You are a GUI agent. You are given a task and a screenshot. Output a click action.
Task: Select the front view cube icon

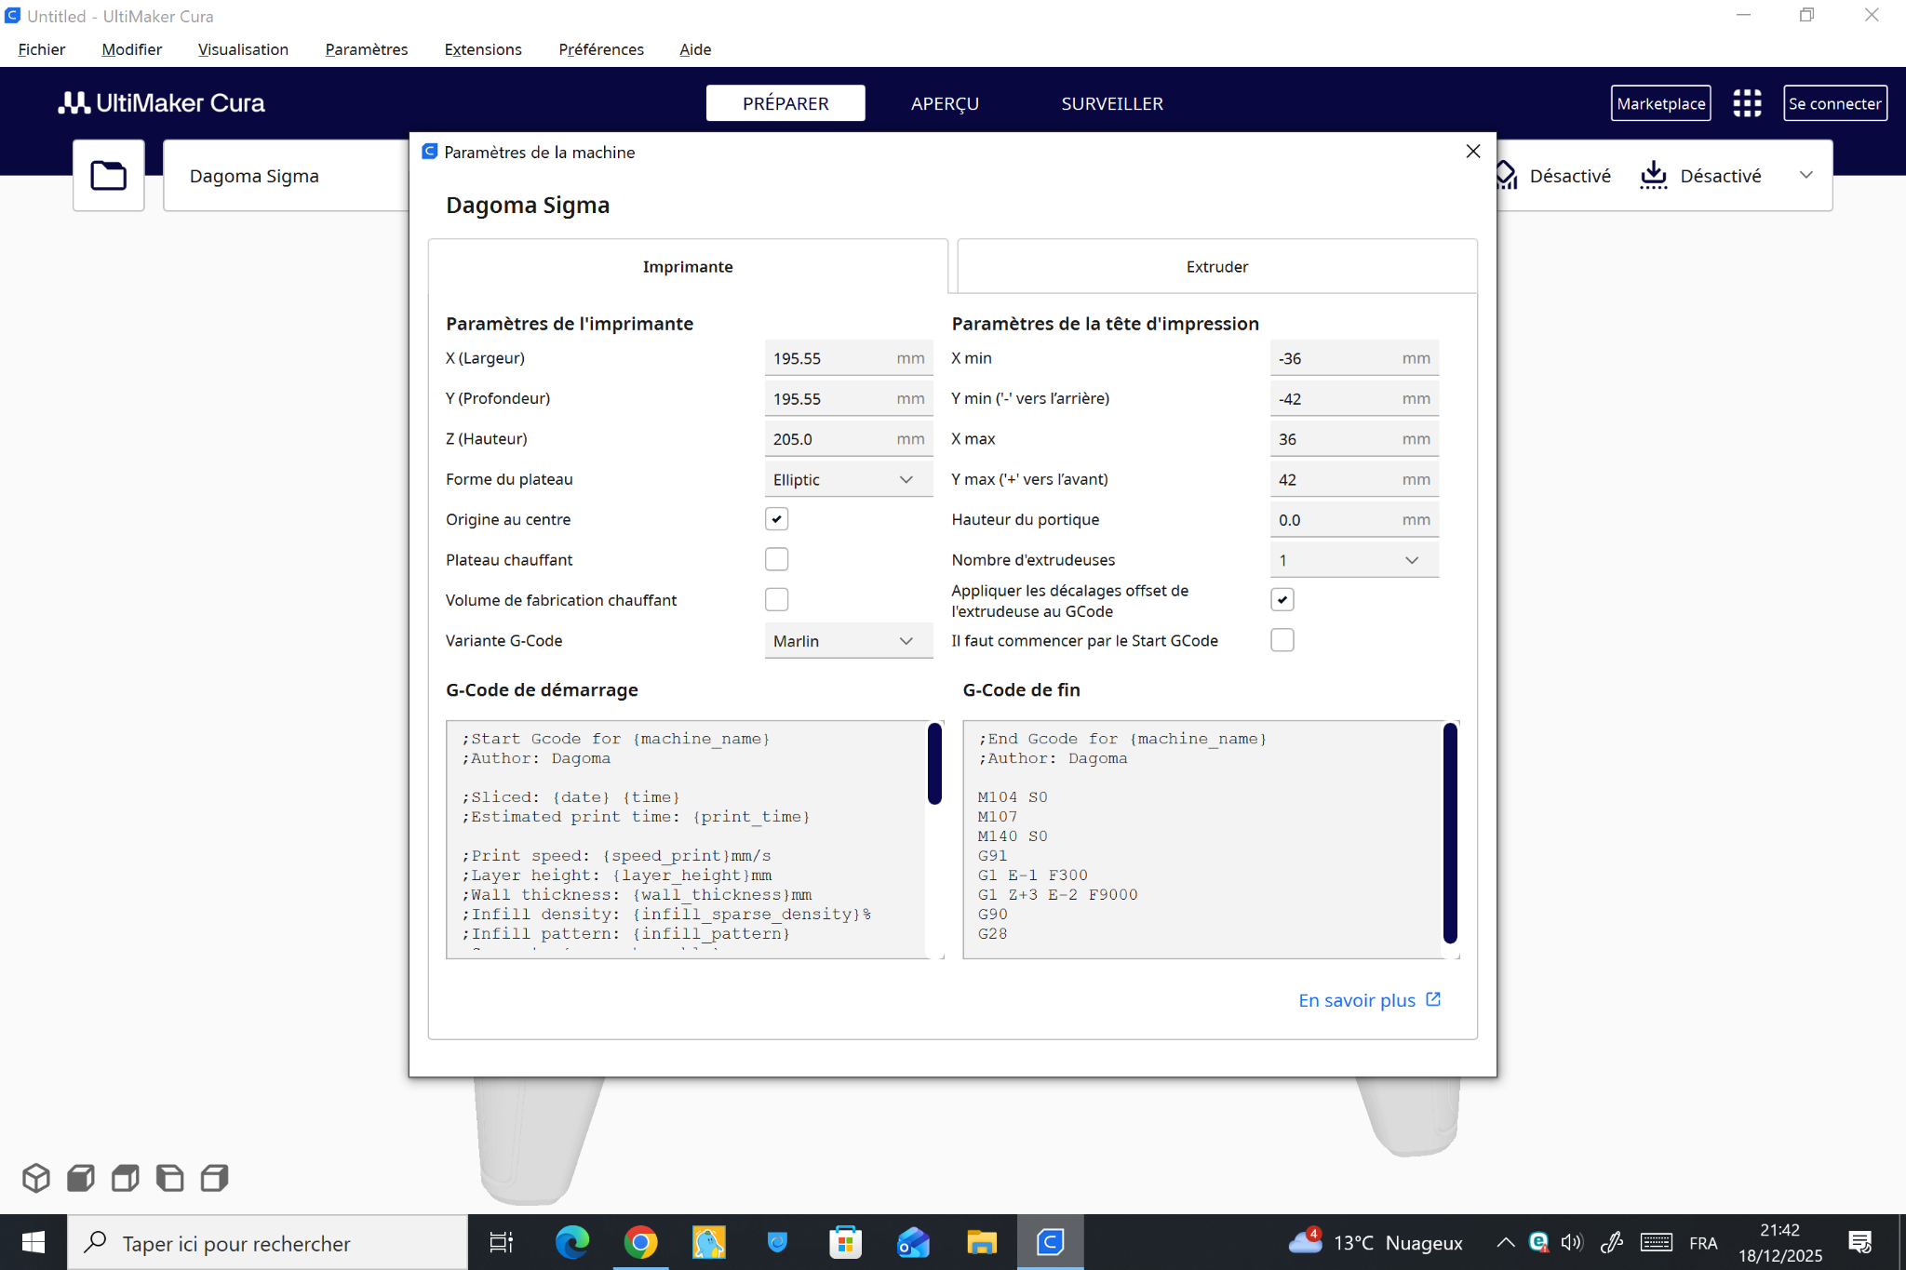pyautogui.click(x=81, y=1178)
